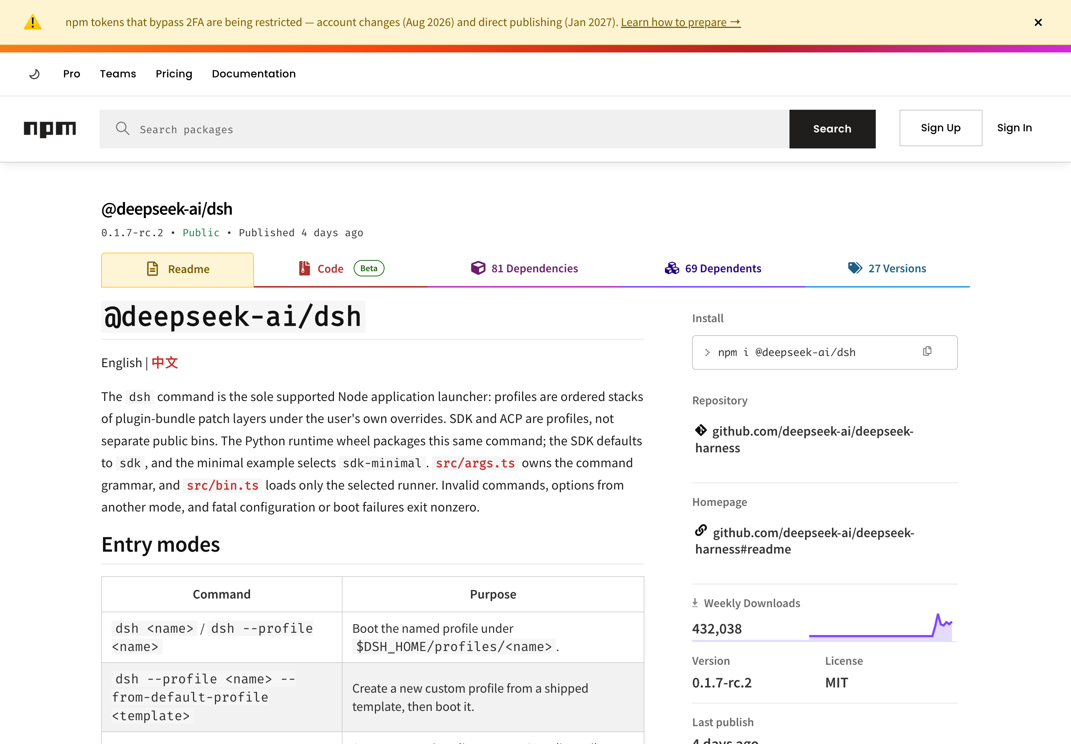Click the Code zip file icon
Screen dimensions: 1071x744
tap(304, 268)
